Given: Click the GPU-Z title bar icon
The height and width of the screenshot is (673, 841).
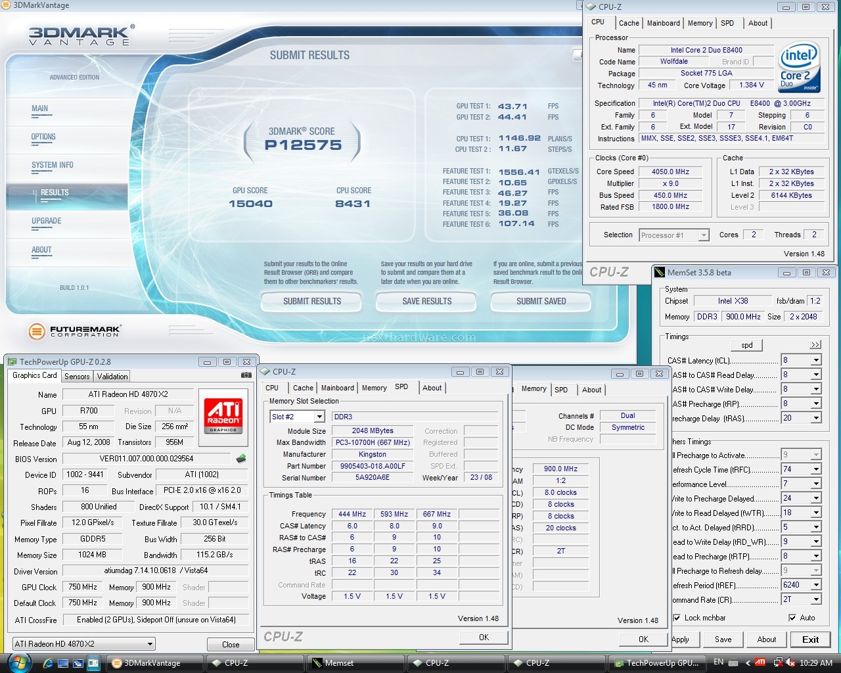Looking at the screenshot, I should (x=12, y=361).
